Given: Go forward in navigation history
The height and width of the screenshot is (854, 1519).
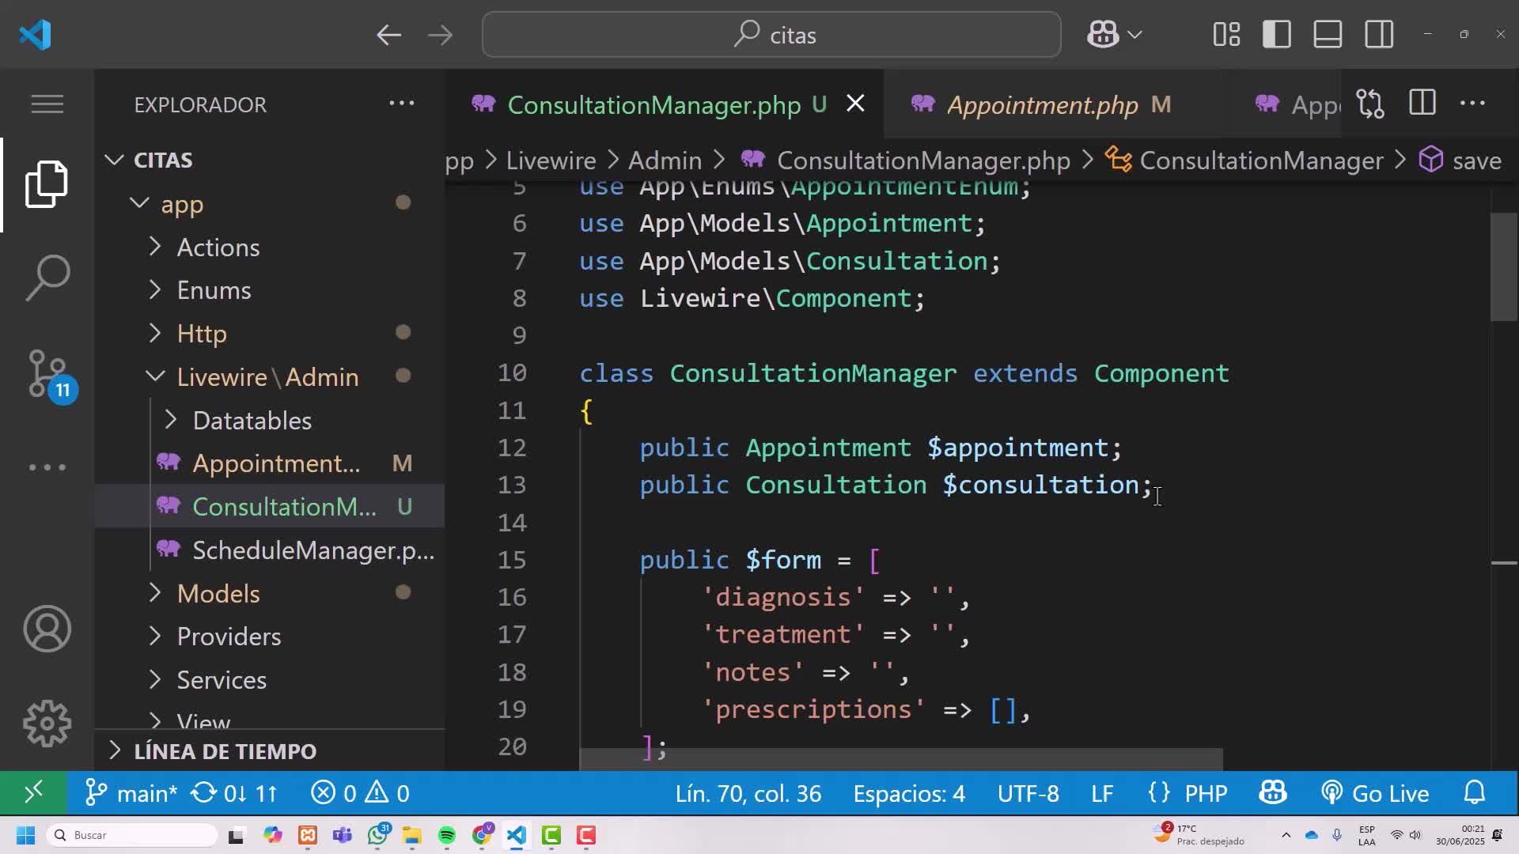Looking at the screenshot, I should (440, 35).
